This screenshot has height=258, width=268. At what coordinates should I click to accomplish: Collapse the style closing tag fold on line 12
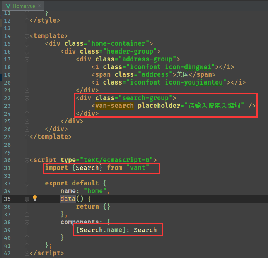(x=27, y=21)
